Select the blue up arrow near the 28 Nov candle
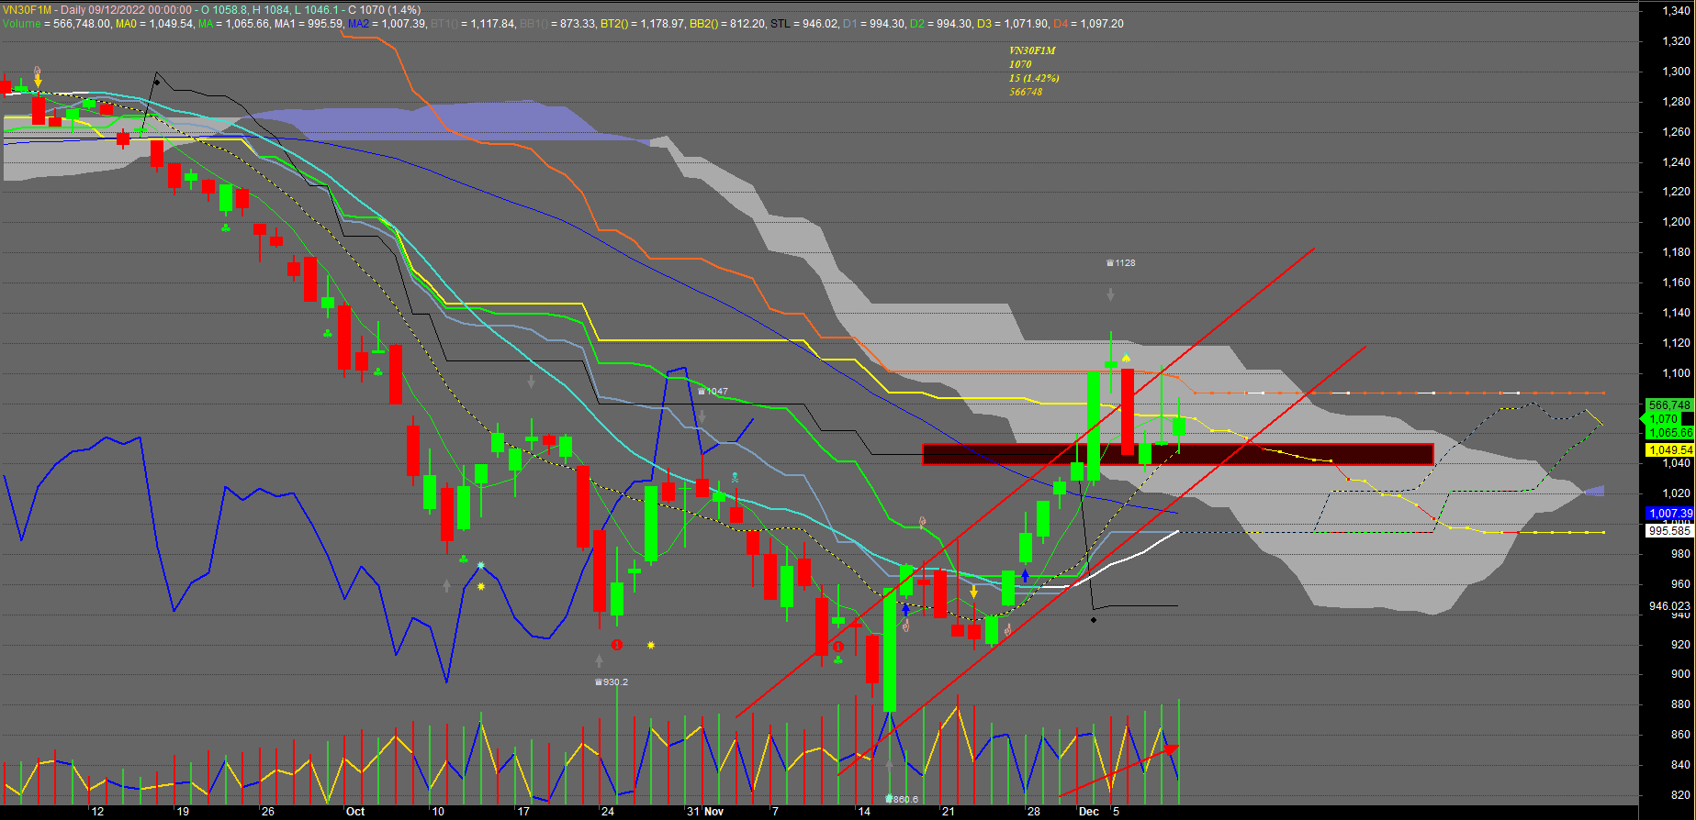 click(x=1025, y=576)
